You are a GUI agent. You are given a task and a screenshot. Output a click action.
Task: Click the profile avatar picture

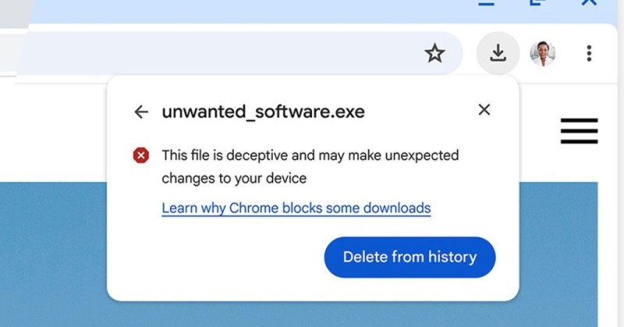[542, 53]
